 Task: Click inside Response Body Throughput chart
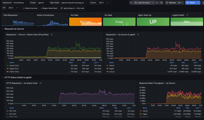tap(174, 96)
